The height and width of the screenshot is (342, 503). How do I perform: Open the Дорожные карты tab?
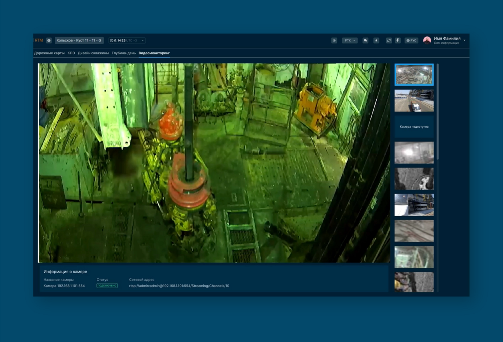(x=49, y=53)
